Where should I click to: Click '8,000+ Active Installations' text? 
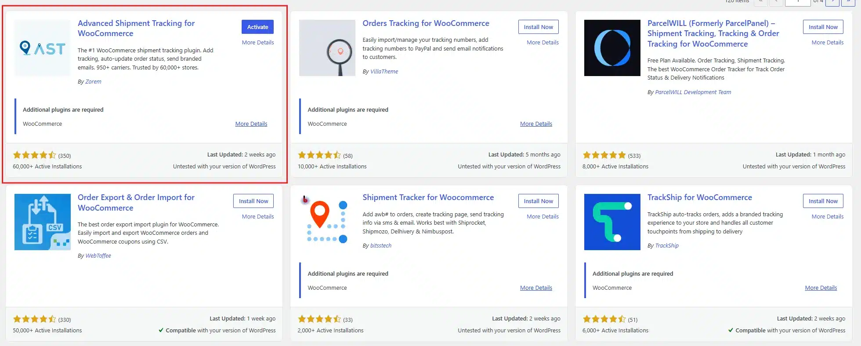615,166
